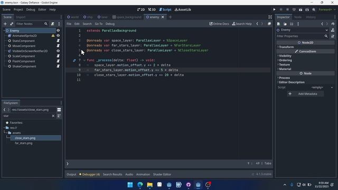Click Add Metadata button
This screenshot has height=190, width=338.
coord(305,94)
